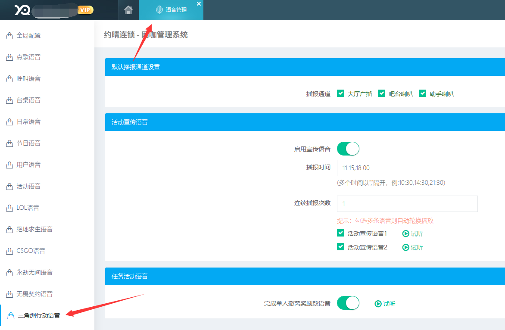Toggle the 启用宣传语音 switch
This screenshot has height=330, width=505.
click(x=348, y=149)
